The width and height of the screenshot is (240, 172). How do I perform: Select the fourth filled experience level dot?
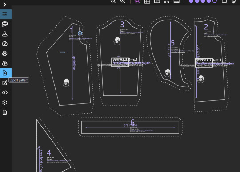[209, 1]
